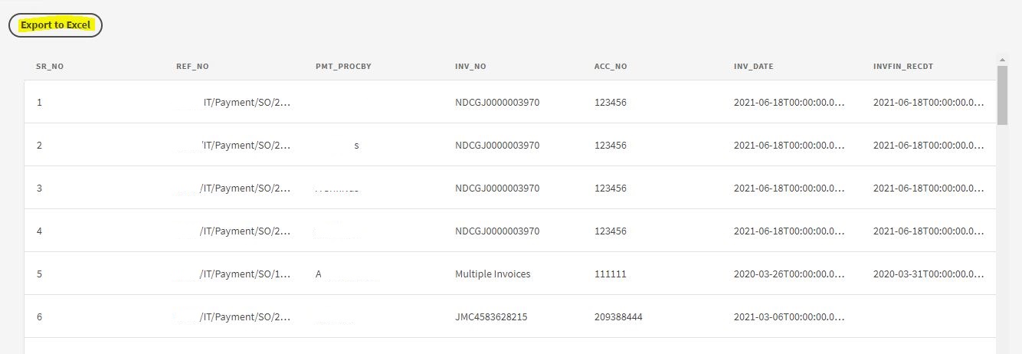
Task: Click the table's vertical scrollbar thumb
Action: pyautogui.click(x=1001, y=94)
